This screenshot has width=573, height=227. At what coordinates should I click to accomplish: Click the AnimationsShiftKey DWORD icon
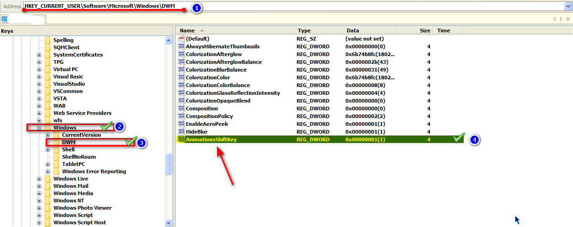click(x=181, y=139)
